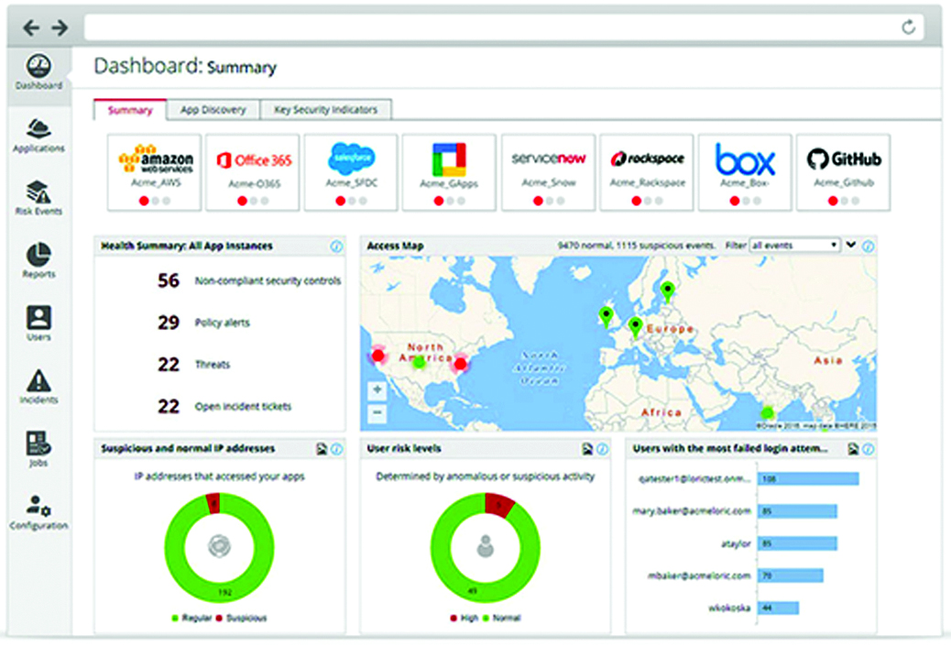Image resolution: width=951 pixels, height=646 pixels.
Task: Click green pin over northern Europe
Action: coord(667,291)
